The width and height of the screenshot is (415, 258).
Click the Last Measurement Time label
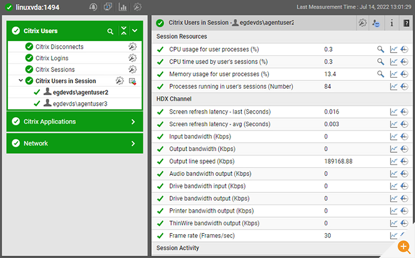pyautogui.click(x=354, y=7)
